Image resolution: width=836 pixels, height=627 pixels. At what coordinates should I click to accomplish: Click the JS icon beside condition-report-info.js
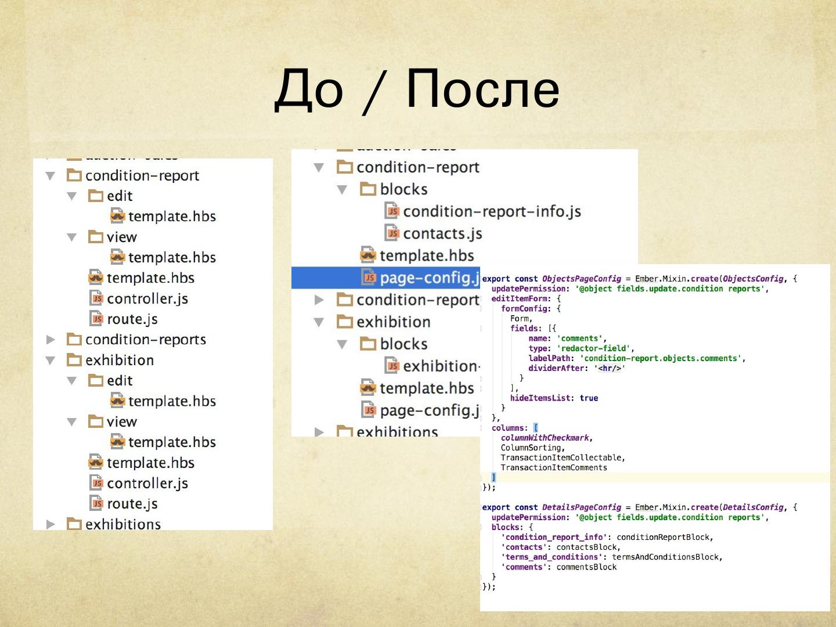pos(392,211)
